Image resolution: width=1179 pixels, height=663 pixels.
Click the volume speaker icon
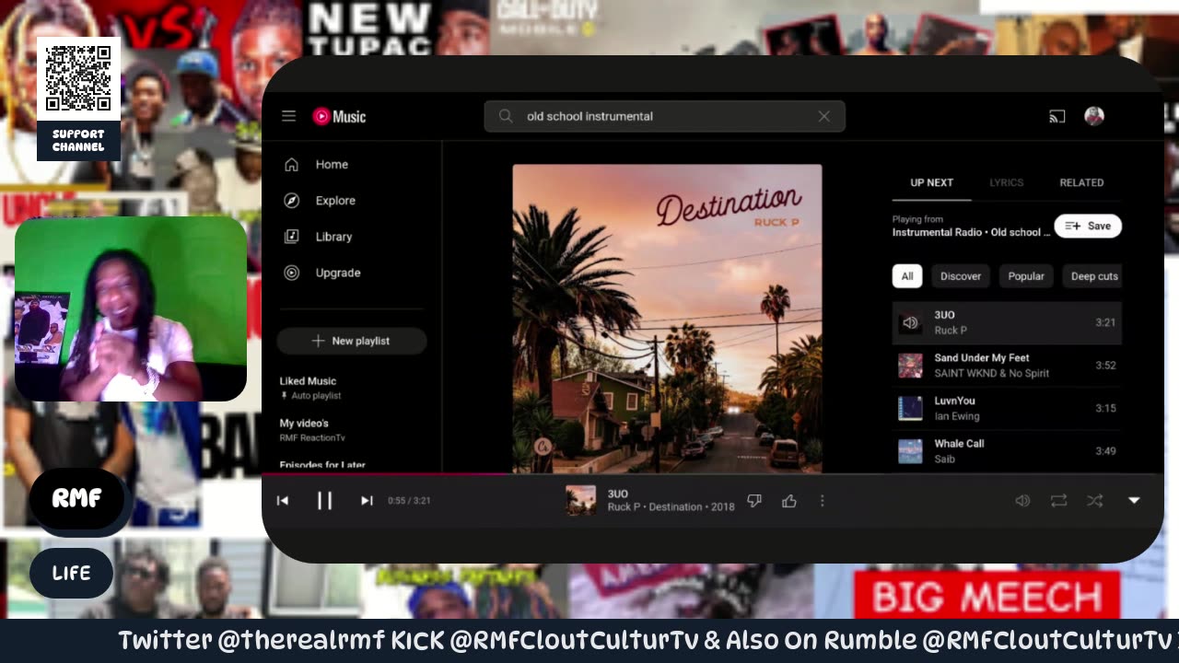[x=1022, y=500]
